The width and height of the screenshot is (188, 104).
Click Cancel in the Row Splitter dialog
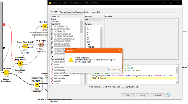[x=158, y=95]
